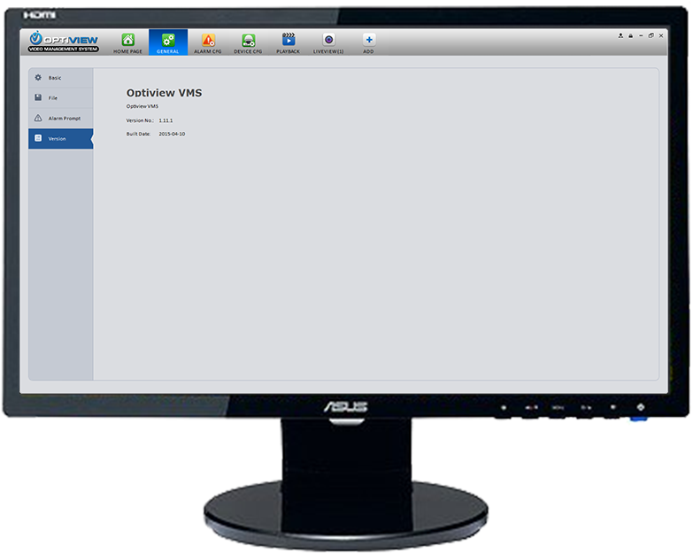Go to the Device CFG tab
This screenshot has width=693, height=553.
point(248,42)
